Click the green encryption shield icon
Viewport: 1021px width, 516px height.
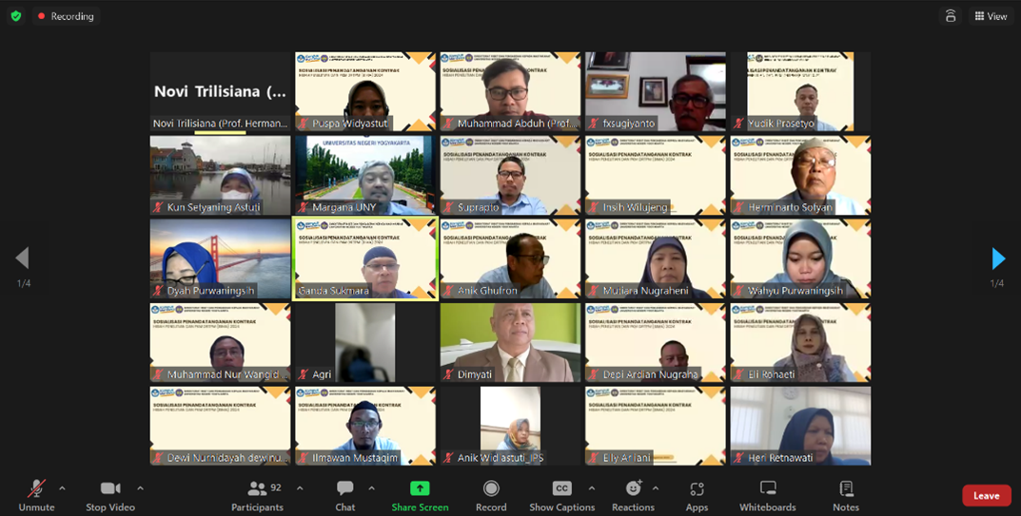coord(15,16)
